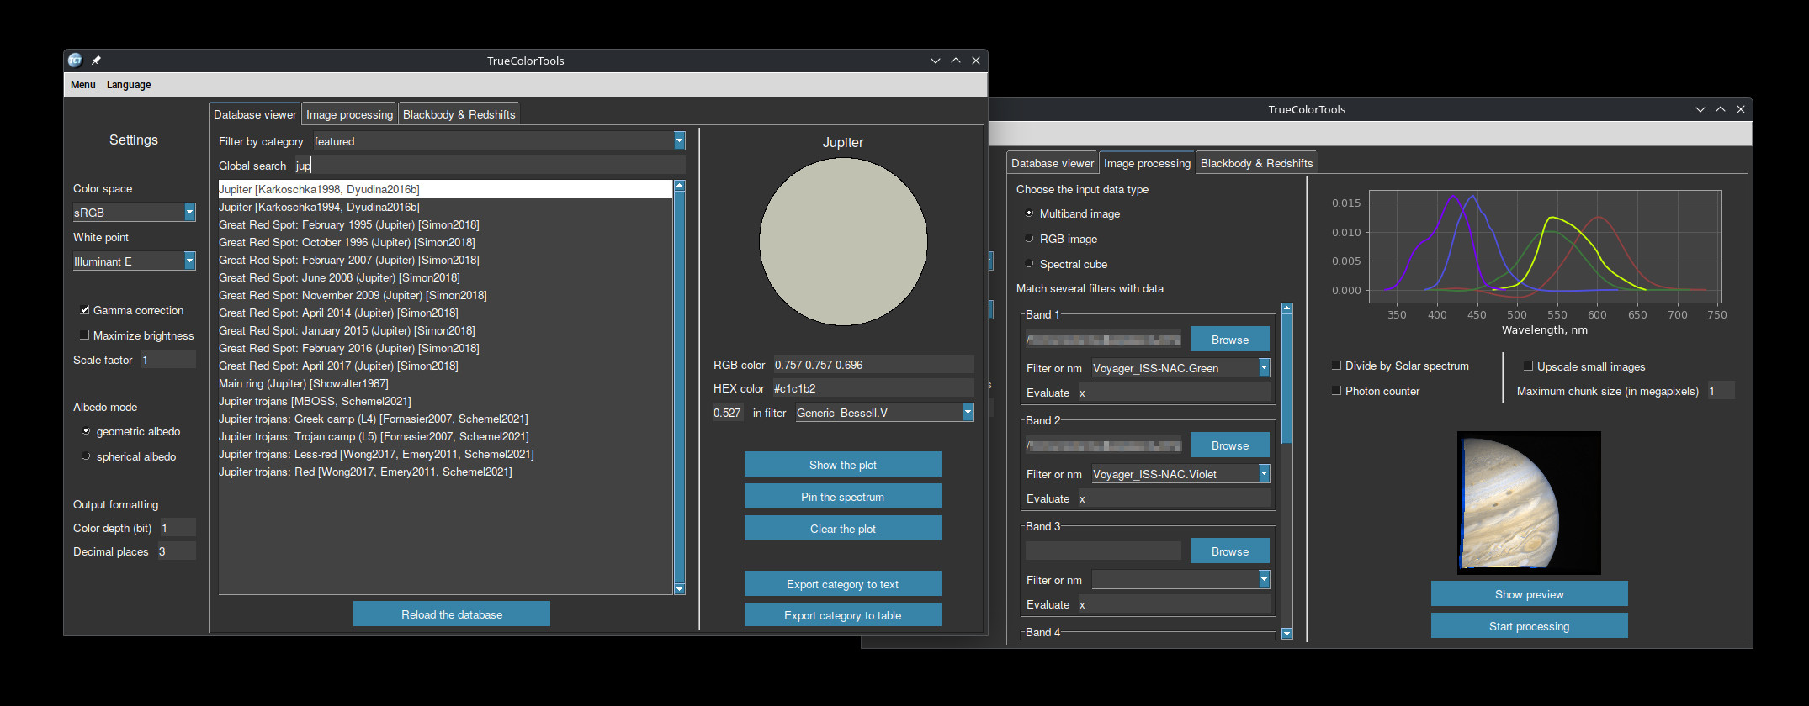Click the Jupiter color preview circle
Screen dimensions: 1809x706
point(843,242)
